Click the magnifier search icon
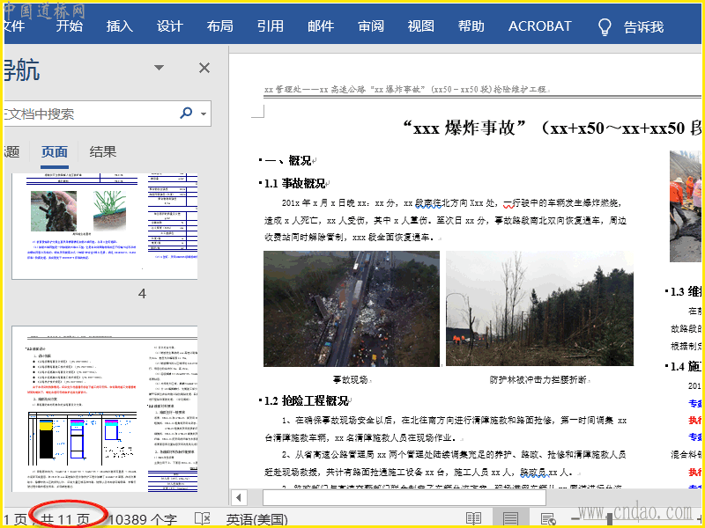This screenshot has width=705, height=528. click(186, 113)
